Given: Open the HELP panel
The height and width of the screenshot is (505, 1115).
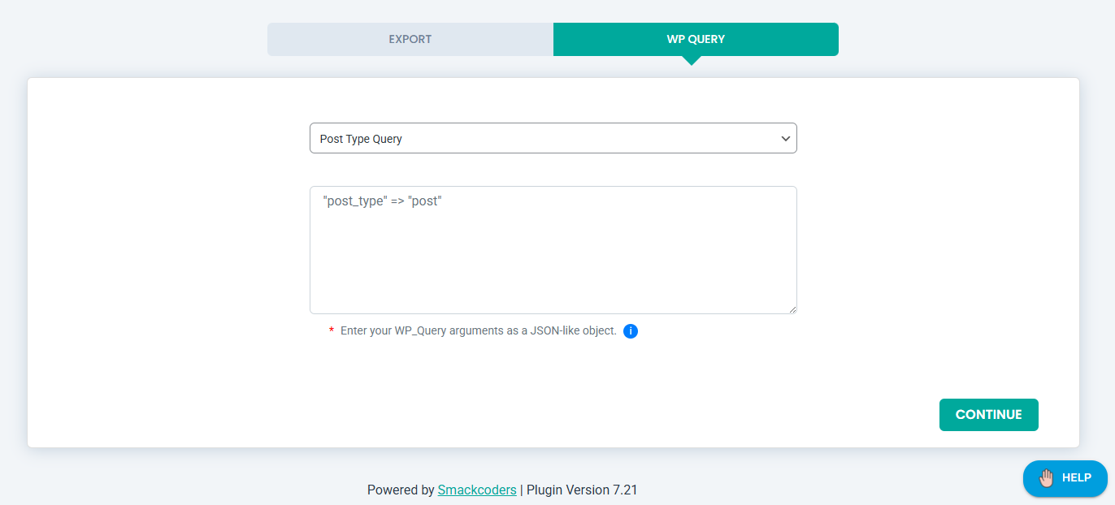Looking at the screenshot, I should click(x=1065, y=478).
